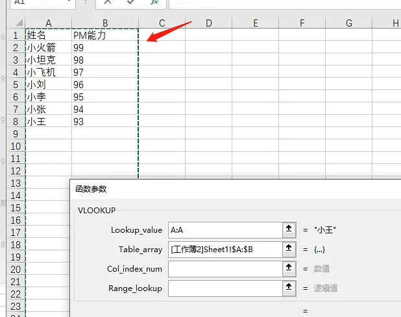Select column C header
Viewport: 401px width, 317px height.
tap(162, 23)
